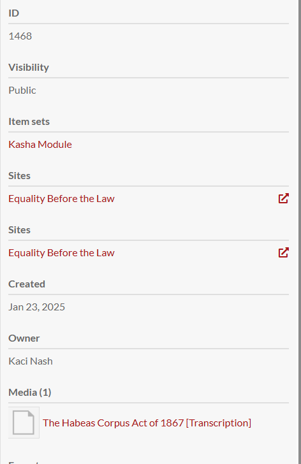This screenshot has height=464, width=301.
Task: Open Equality Before the Law in the upper Sites section
Action: 61,199
